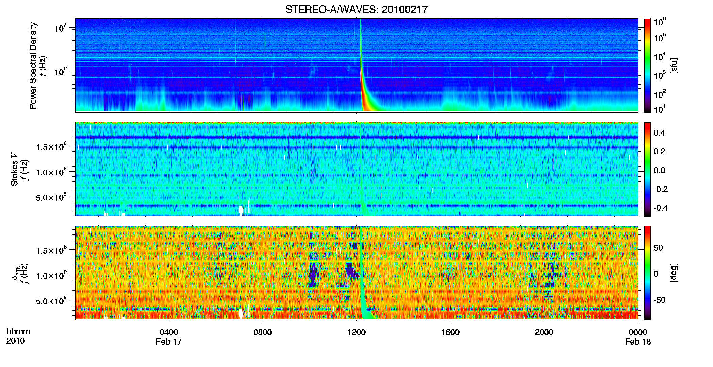Click 10^2 label on the sfu colorbar
713x367 pixels.
click(660, 94)
